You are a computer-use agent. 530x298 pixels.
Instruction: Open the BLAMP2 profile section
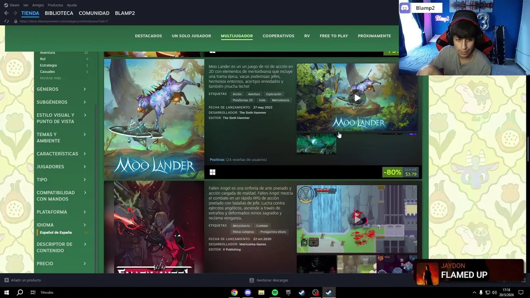click(125, 13)
